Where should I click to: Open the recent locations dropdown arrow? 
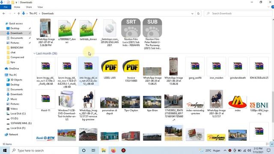pos(15,13)
